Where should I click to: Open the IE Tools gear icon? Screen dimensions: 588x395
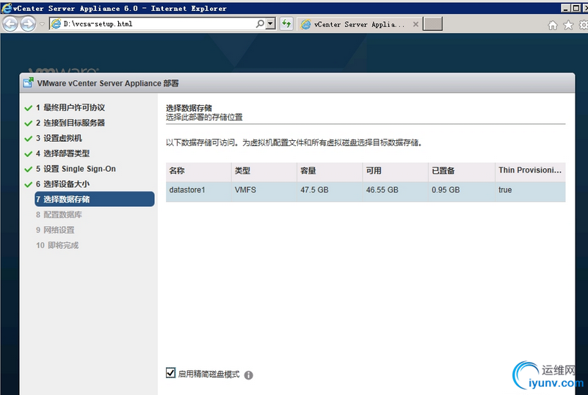584,25
